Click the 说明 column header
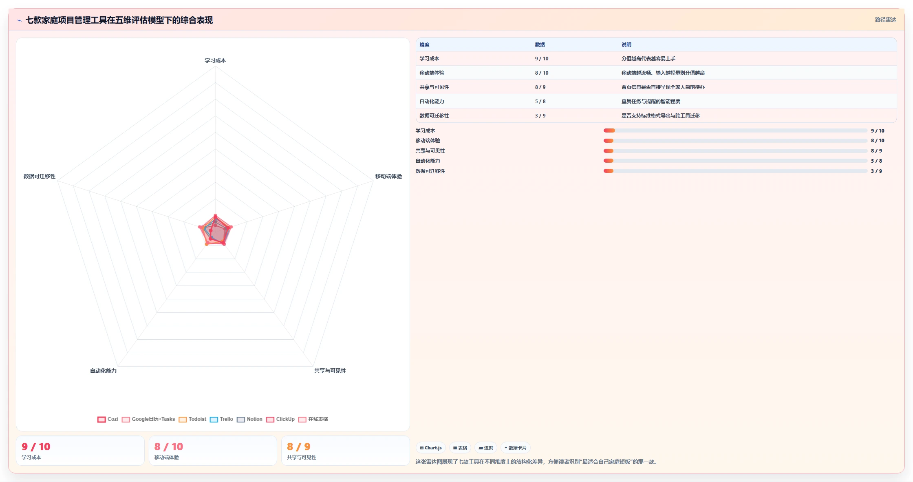 point(626,45)
